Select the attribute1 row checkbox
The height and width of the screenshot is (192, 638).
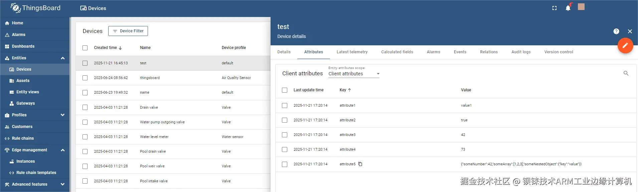coord(285,105)
